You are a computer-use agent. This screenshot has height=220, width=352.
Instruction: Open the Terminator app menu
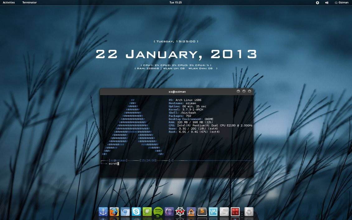(29, 2)
